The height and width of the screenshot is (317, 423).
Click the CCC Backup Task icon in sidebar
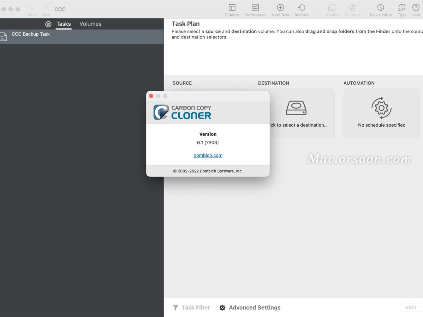4,36
